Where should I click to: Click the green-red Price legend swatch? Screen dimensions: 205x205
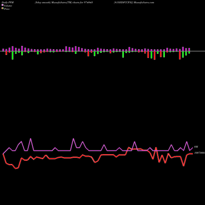[x=2, y=9]
